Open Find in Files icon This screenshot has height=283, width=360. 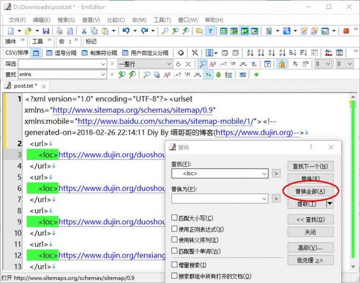[199, 31]
